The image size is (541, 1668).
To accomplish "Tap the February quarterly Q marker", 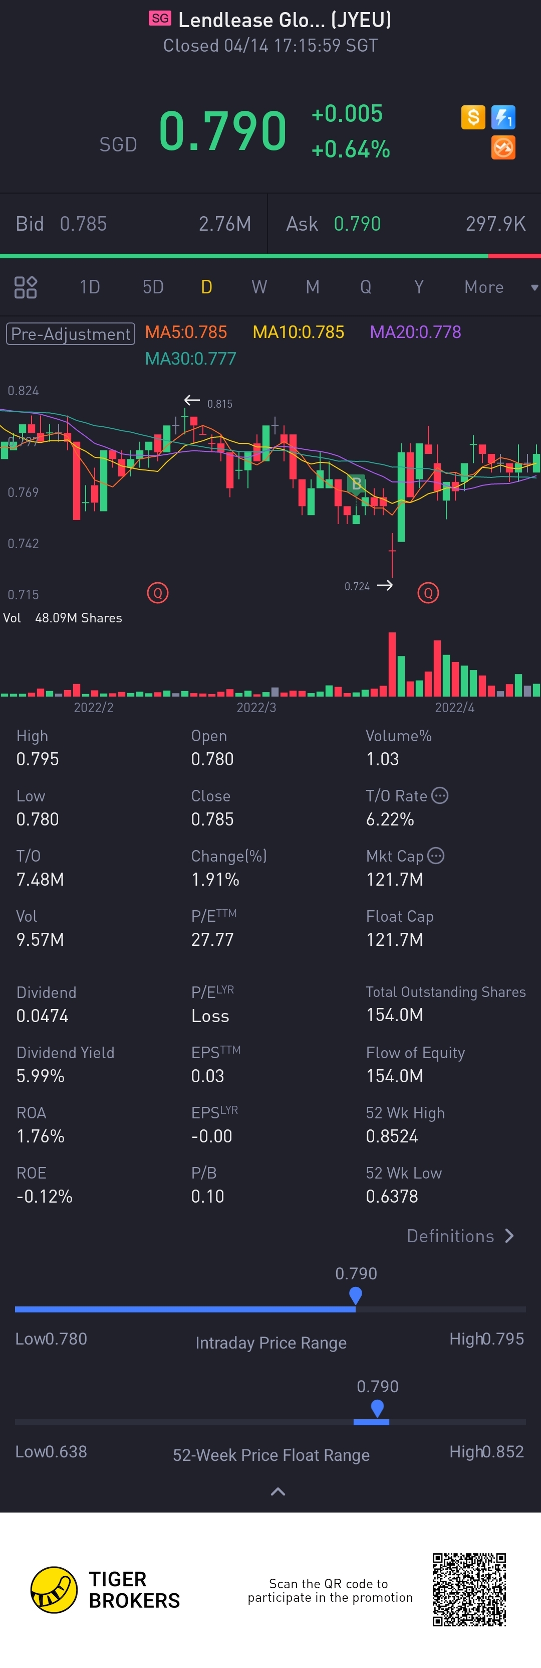I will (x=158, y=592).
